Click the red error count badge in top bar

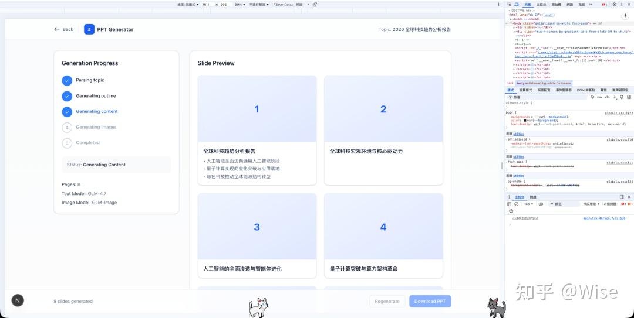click(x=605, y=4)
